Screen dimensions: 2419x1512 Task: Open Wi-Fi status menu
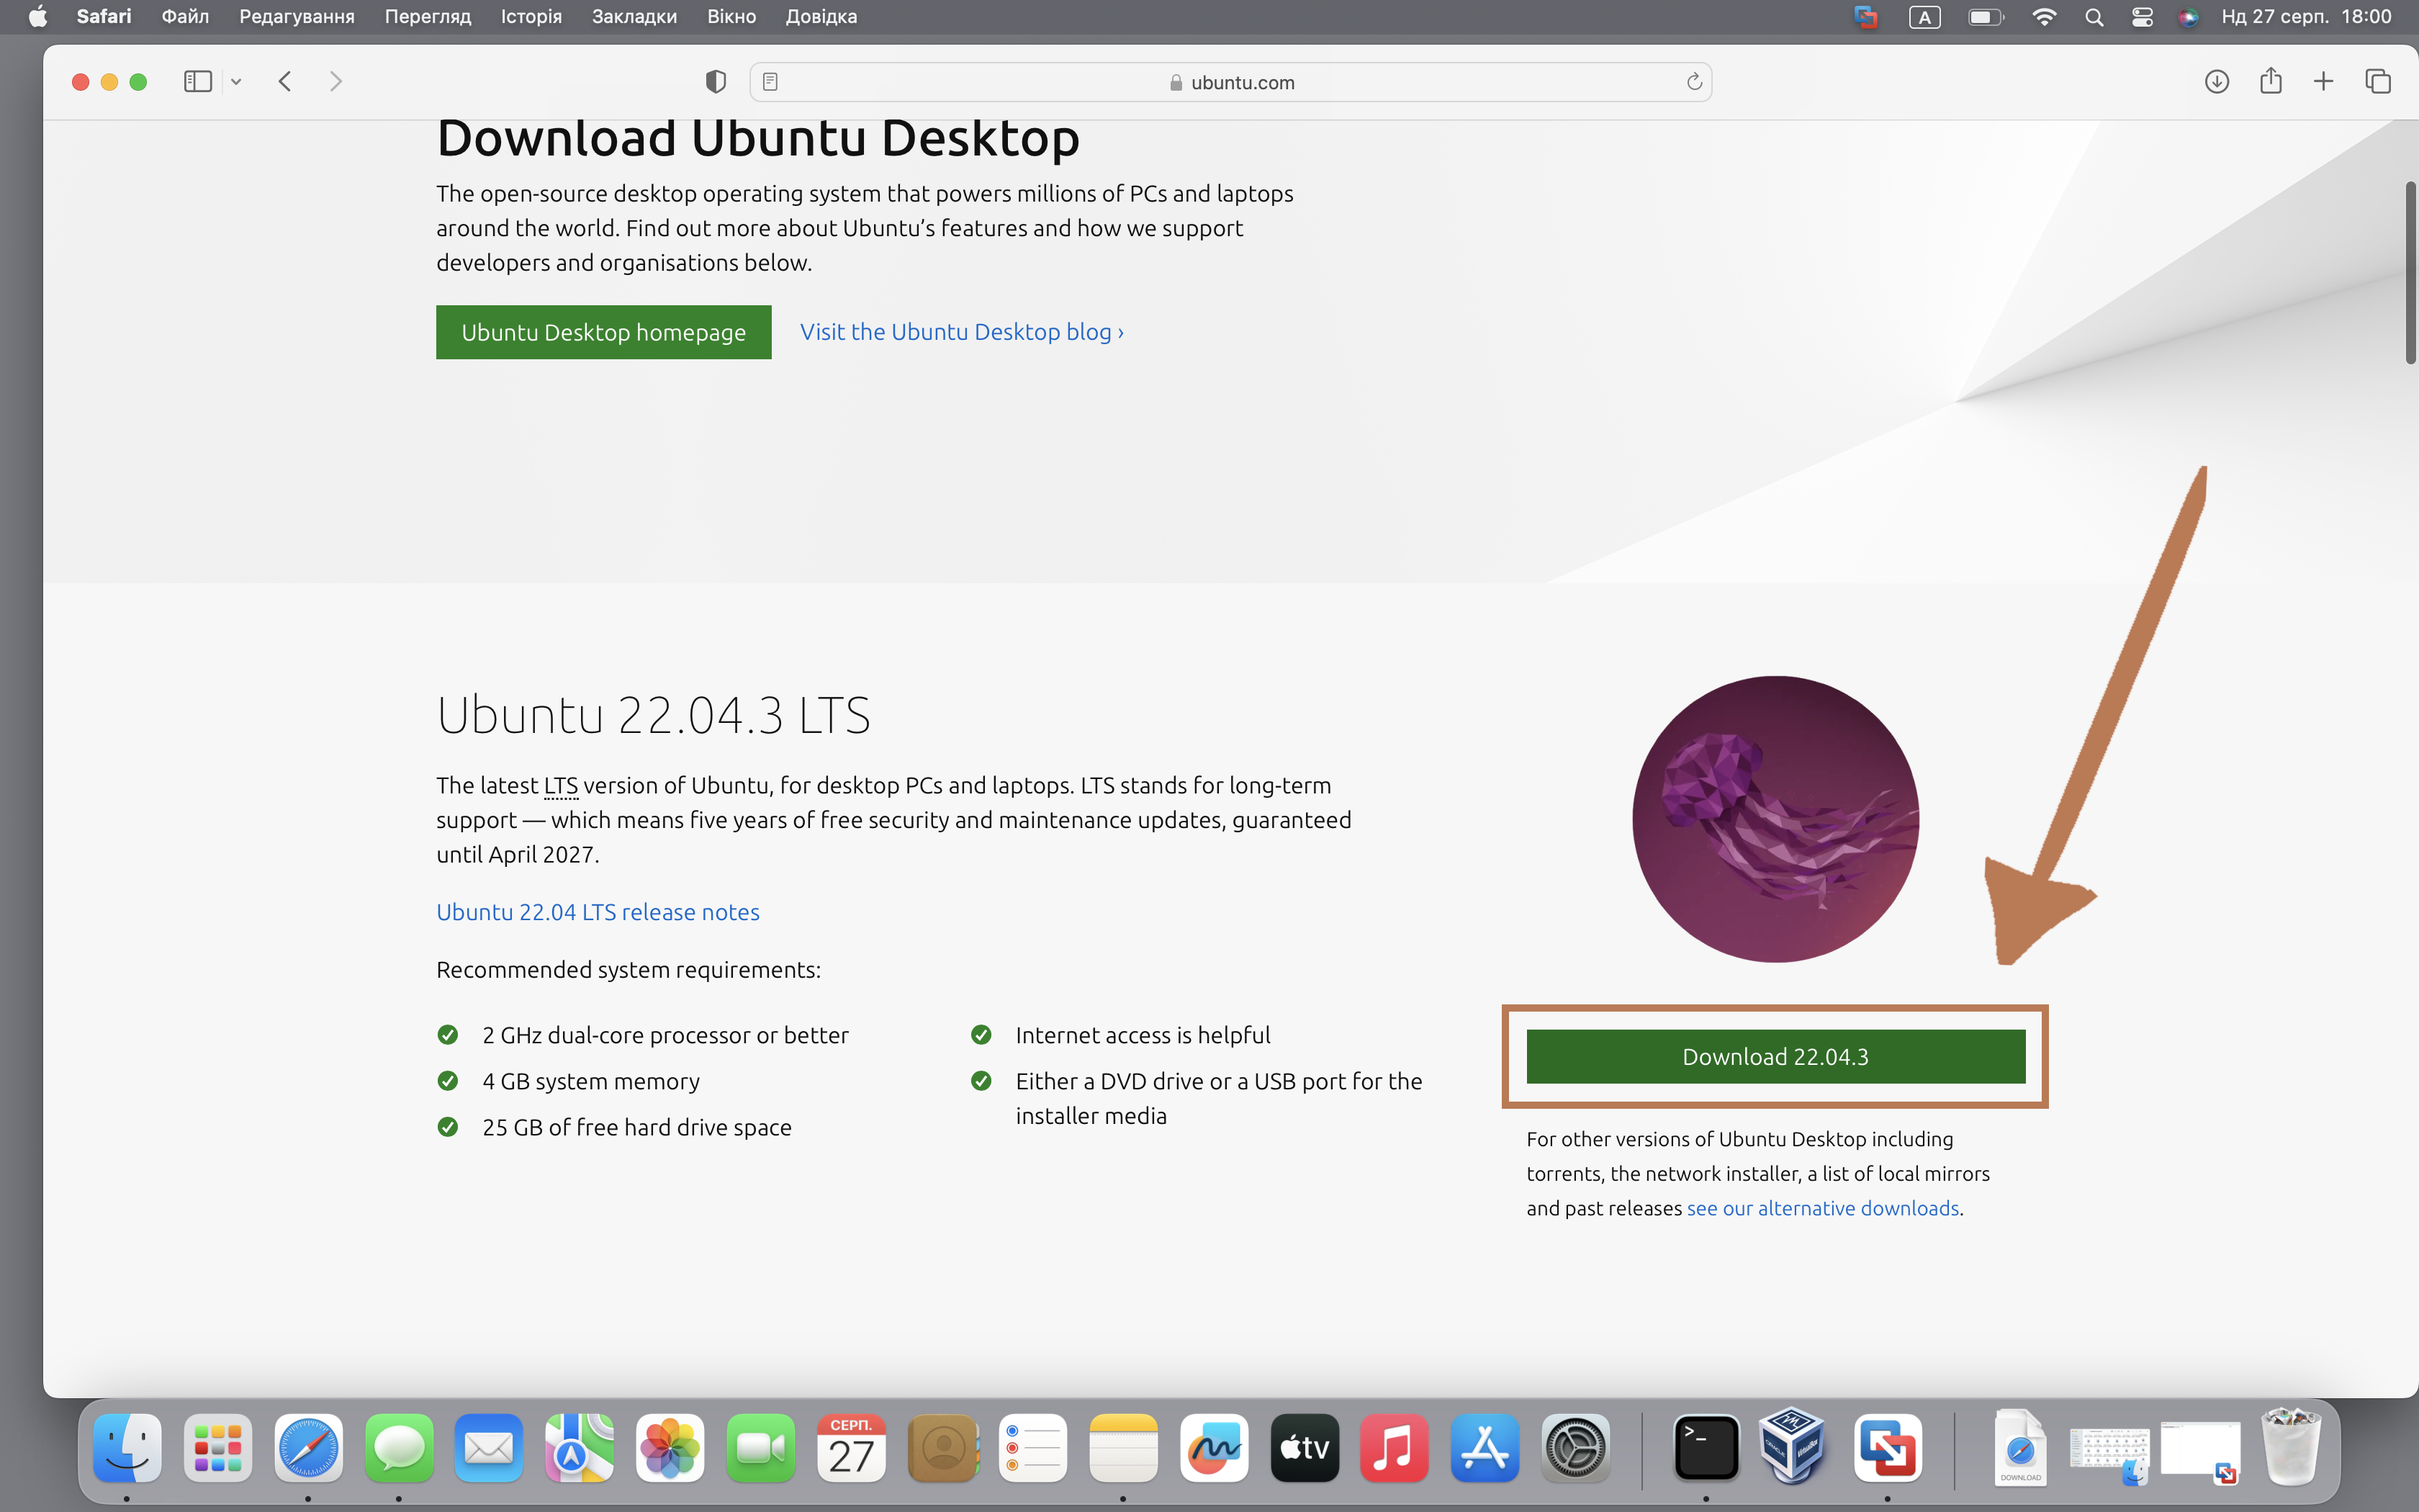(x=2044, y=17)
